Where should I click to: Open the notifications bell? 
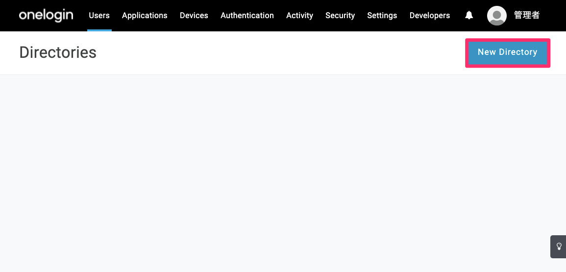(469, 15)
